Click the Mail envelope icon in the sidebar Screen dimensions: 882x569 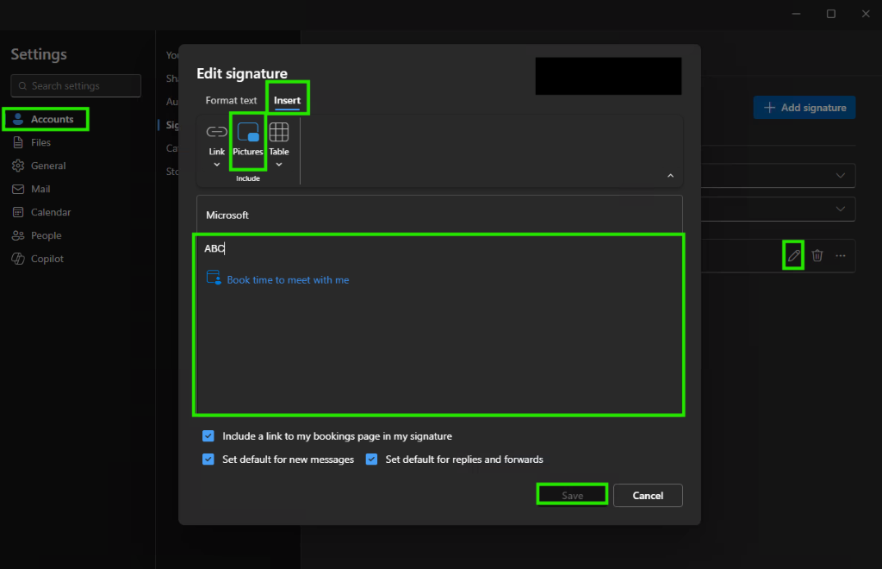(18, 189)
